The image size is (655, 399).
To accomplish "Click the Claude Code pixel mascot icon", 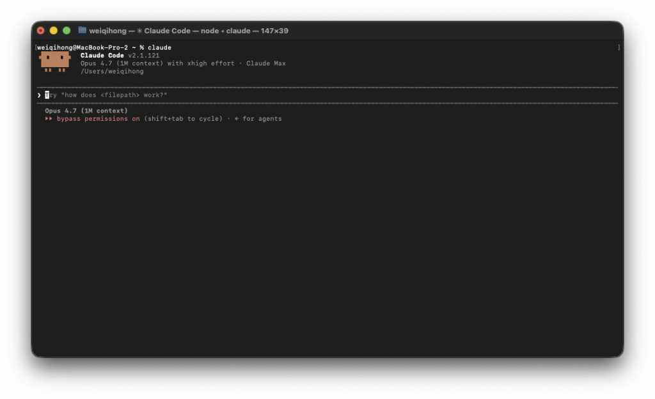I will pyautogui.click(x=55, y=62).
